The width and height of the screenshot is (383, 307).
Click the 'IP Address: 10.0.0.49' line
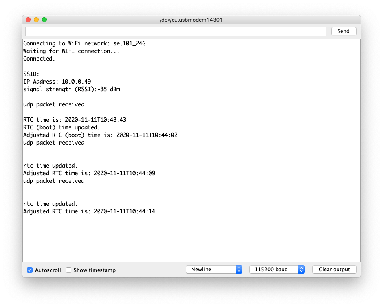(57, 82)
